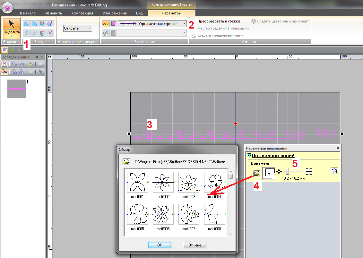Viewport: 363px width, 258px height.
Task: Toggle the frame view button in sewing order panel
Action: click(x=4, y=64)
